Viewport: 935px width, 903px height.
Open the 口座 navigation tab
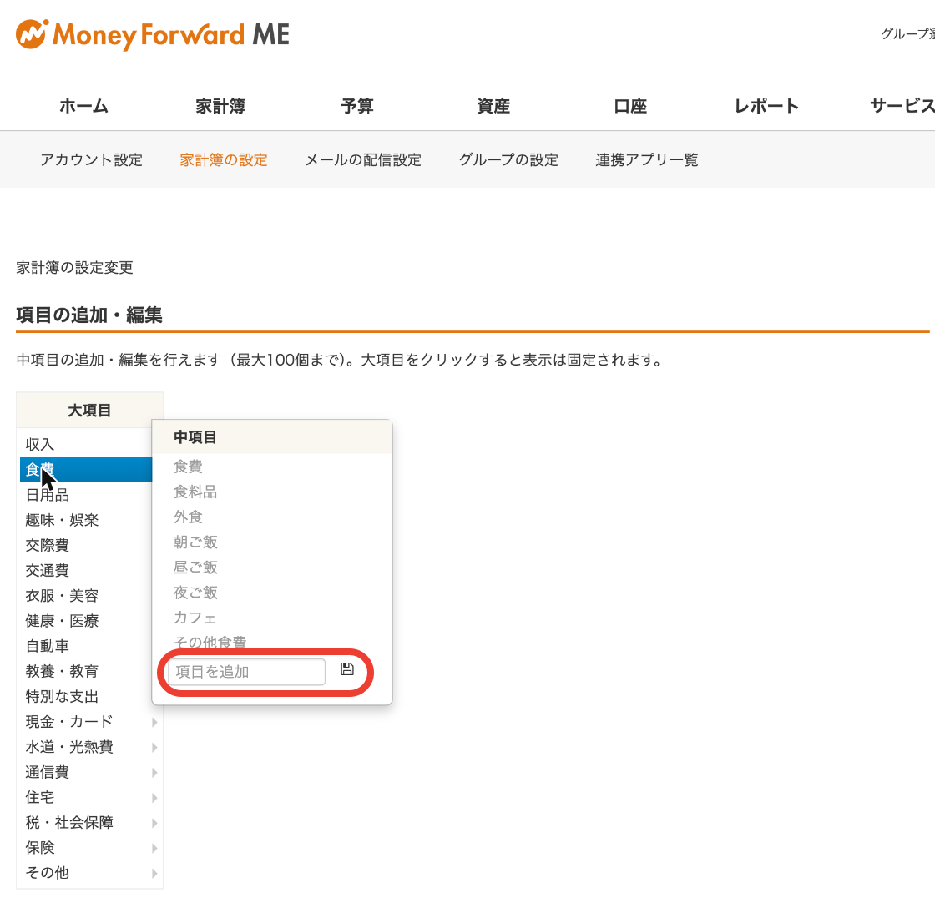(630, 106)
